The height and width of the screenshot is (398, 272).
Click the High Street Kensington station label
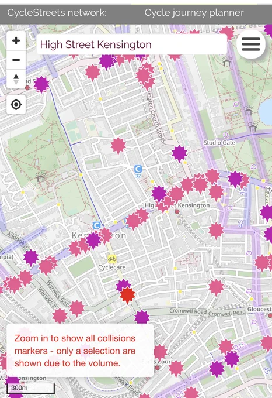tap(177, 205)
